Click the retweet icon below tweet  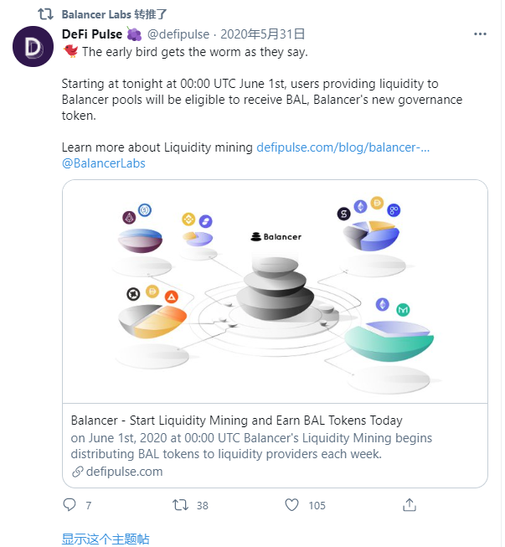(x=180, y=504)
